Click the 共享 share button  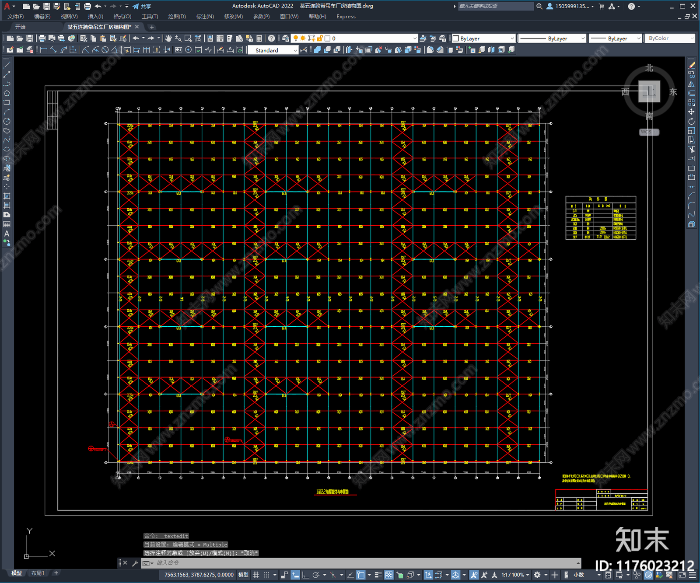click(142, 6)
